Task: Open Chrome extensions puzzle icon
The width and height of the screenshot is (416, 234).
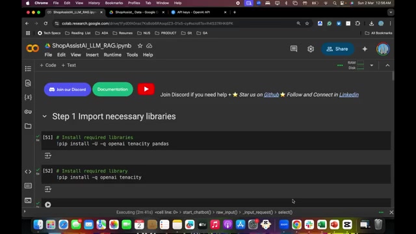Action: (357, 23)
